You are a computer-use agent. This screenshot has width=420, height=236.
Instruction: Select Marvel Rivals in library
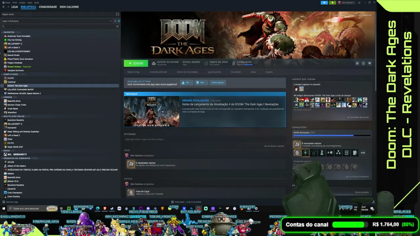coord(13,55)
